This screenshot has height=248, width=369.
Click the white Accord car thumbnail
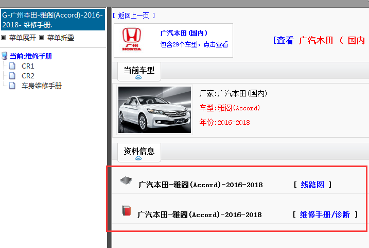point(154,110)
